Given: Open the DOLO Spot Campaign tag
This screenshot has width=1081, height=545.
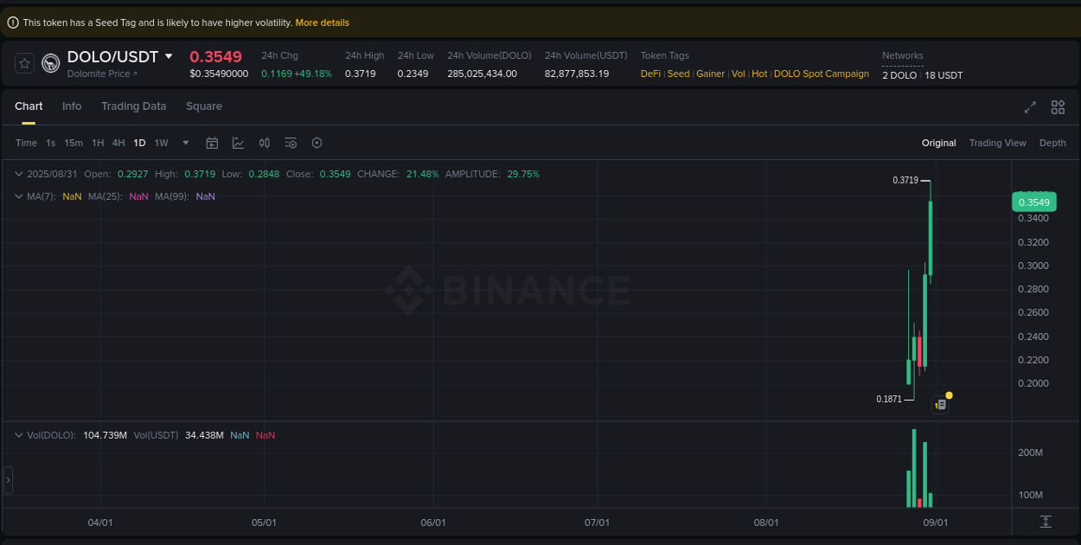Looking at the screenshot, I should point(820,74).
